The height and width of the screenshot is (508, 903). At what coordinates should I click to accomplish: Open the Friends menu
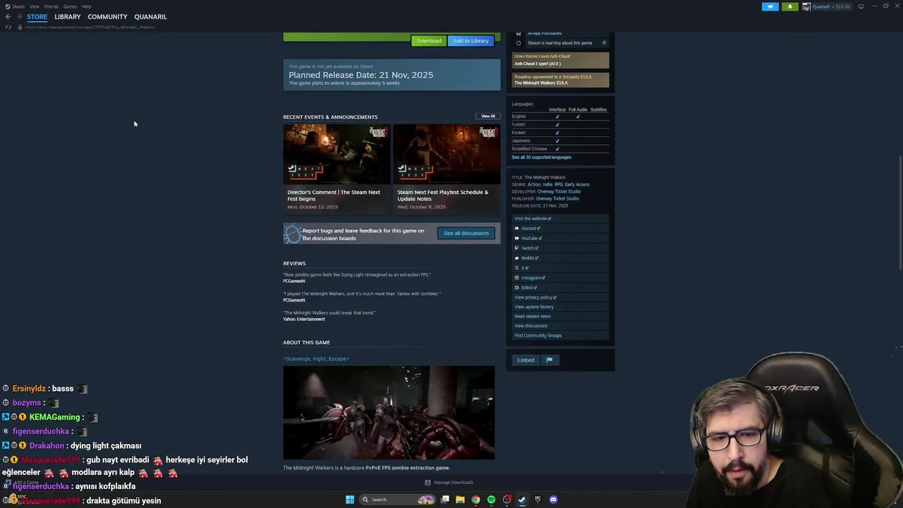pyautogui.click(x=51, y=6)
